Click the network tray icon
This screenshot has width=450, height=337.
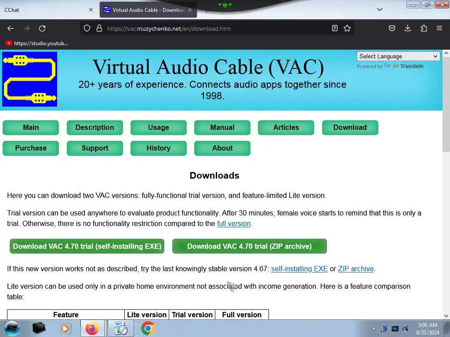pyautogui.click(x=395, y=329)
